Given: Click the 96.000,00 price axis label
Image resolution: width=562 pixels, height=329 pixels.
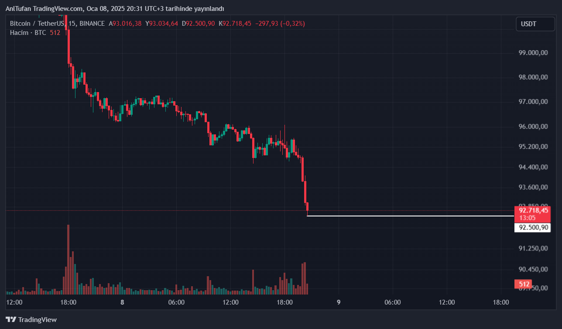Looking at the screenshot, I should point(533,127).
